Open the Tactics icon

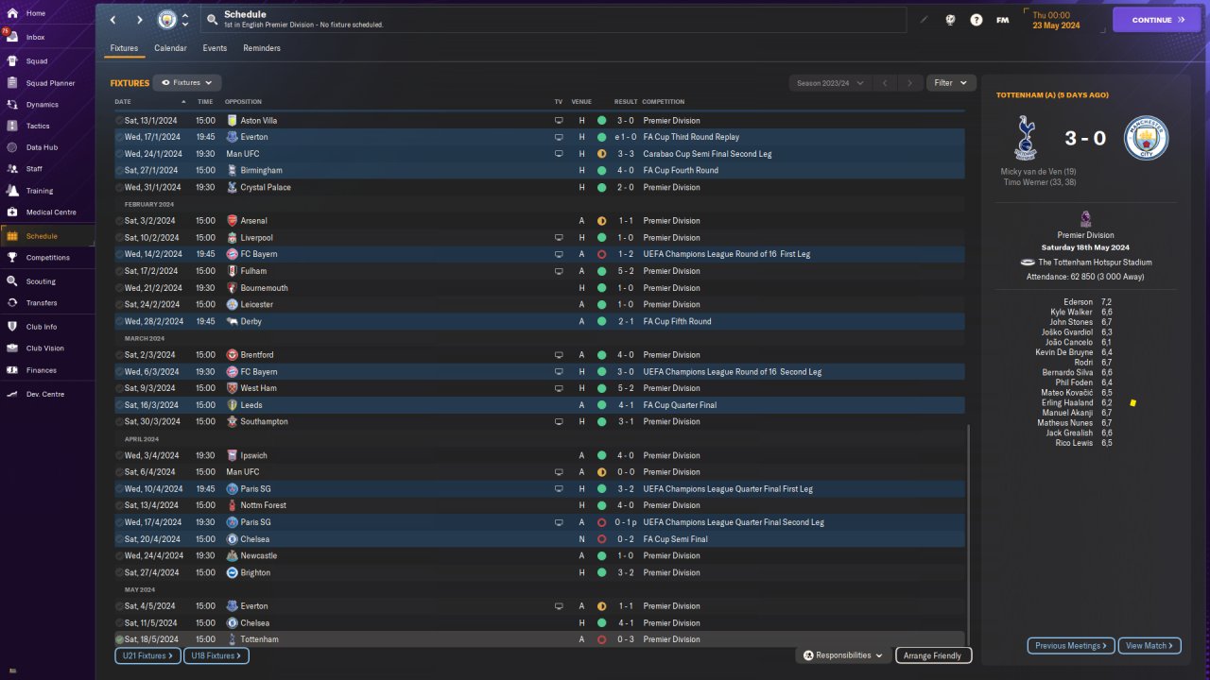click(11, 126)
